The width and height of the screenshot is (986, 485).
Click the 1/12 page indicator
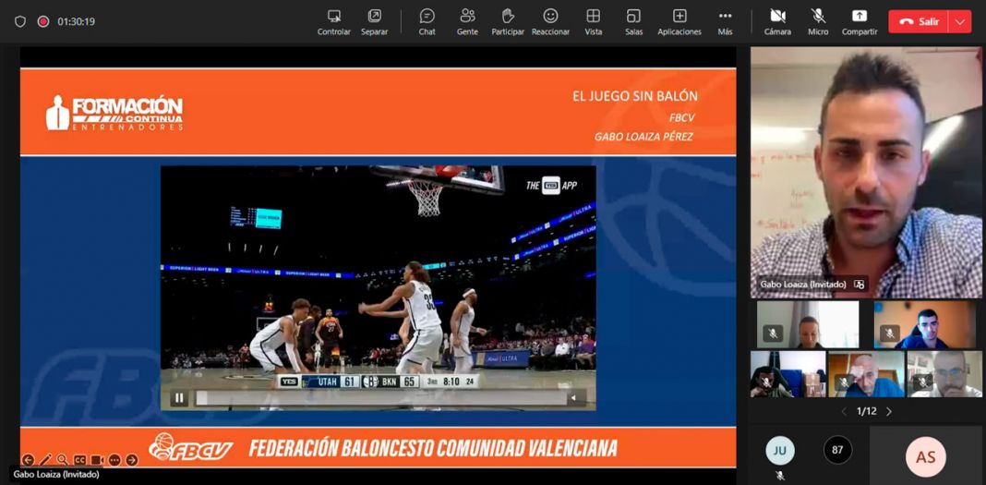point(867,411)
